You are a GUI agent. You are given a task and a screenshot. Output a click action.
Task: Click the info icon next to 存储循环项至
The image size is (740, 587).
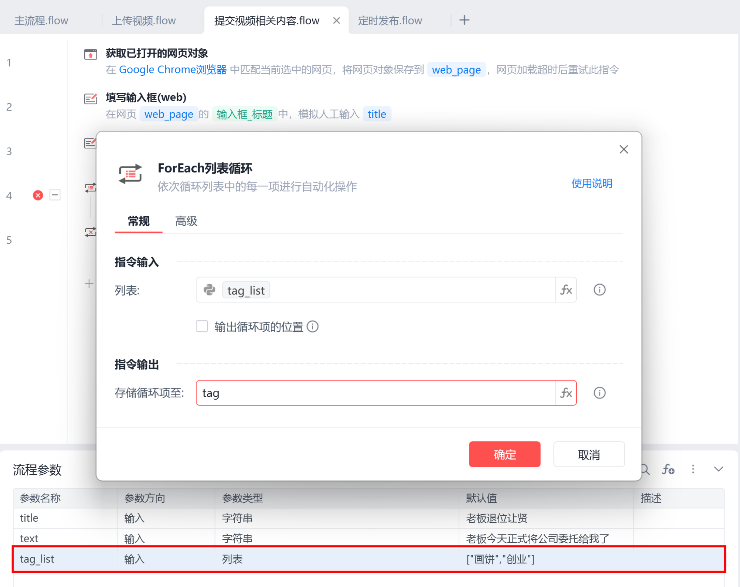click(x=599, y=393)
